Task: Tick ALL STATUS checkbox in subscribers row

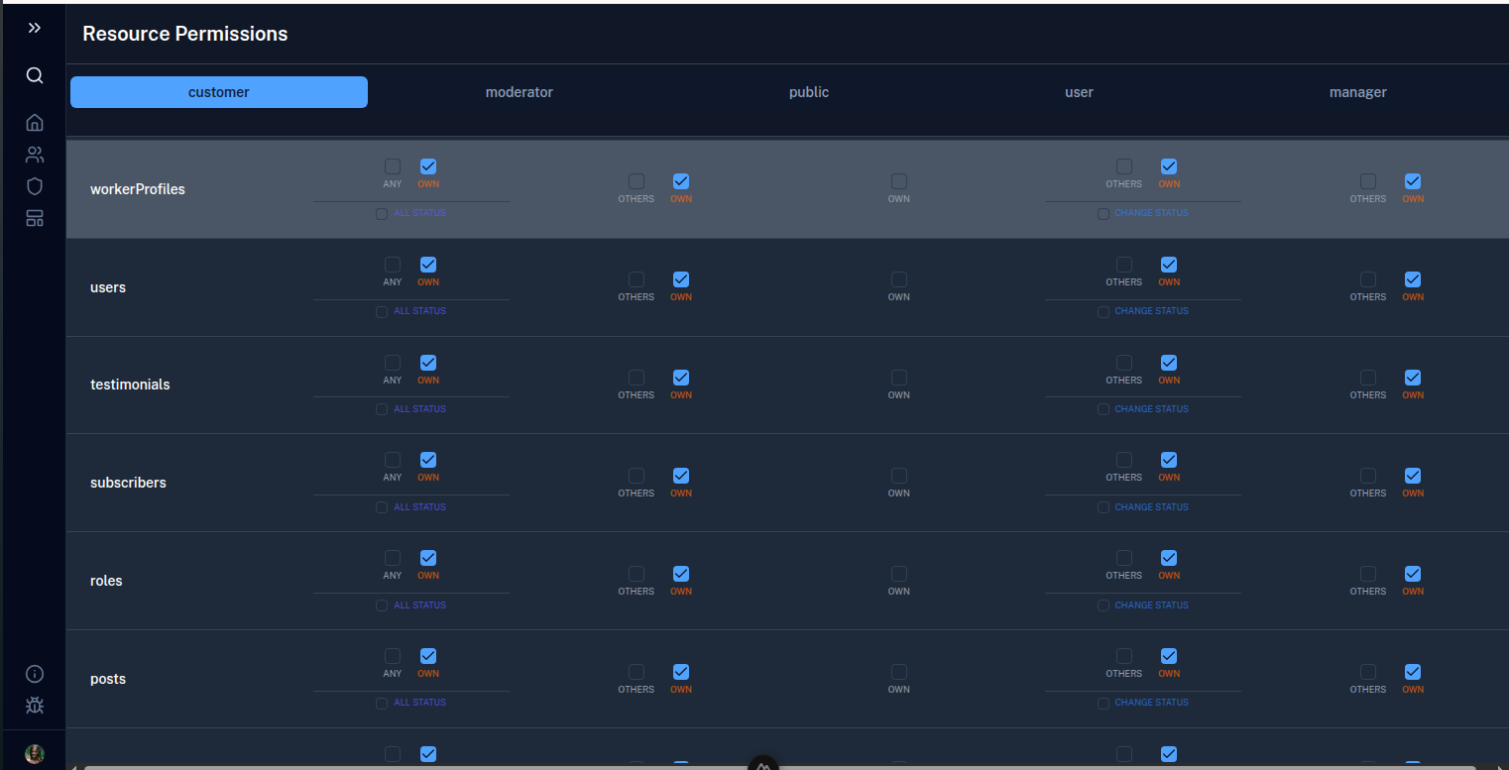Action: click(x=382, y=507)
